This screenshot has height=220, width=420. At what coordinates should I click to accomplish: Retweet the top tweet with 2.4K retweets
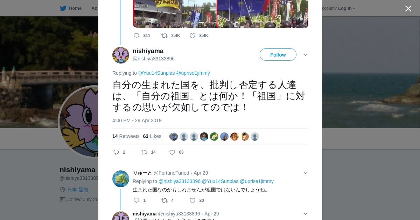[x=164, y=36]
